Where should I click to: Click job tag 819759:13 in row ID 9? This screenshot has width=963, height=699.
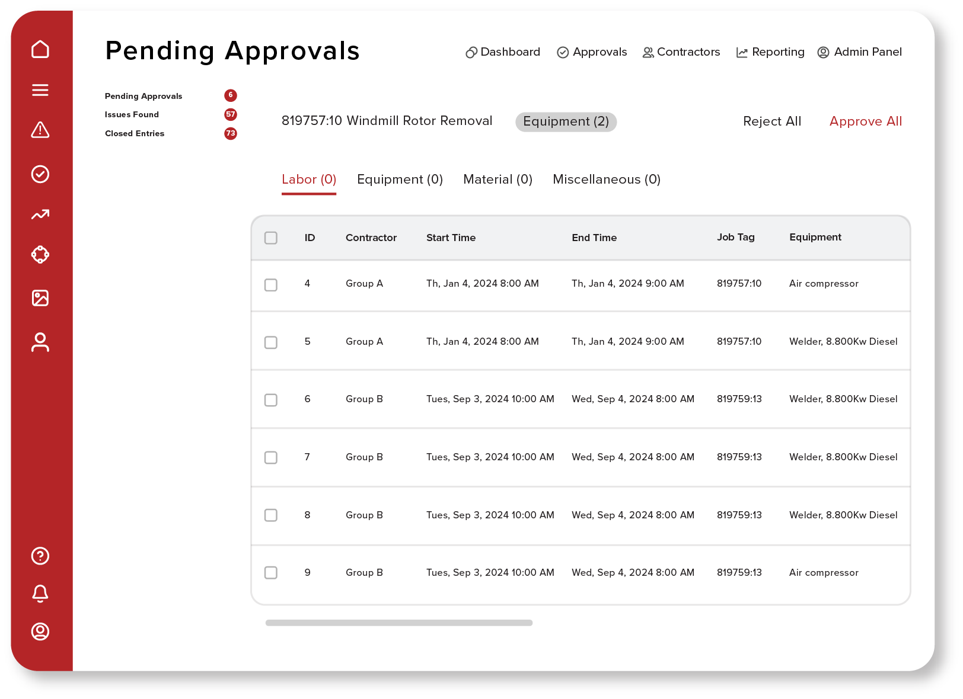(739, 573)
